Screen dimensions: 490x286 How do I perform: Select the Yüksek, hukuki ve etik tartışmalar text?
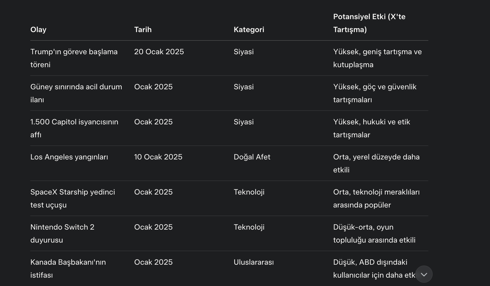[372, 128]
